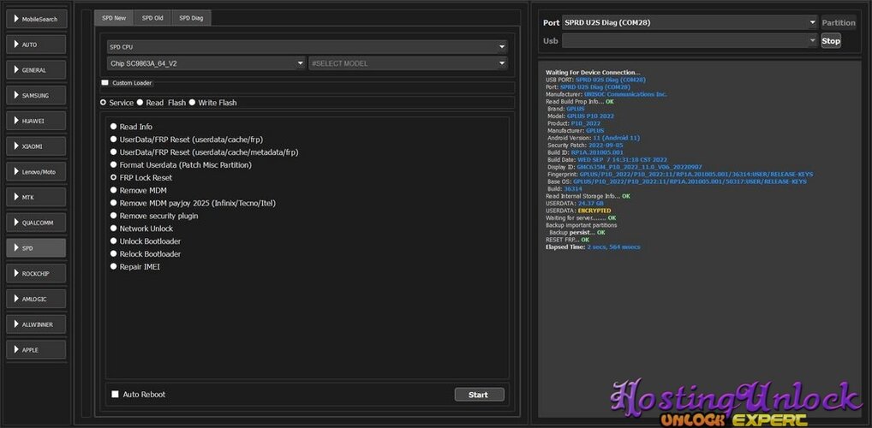Choose UserData/FRP Reset (userdata/cache/frp)
Screen dimensions: 872x428
(186, 140)
